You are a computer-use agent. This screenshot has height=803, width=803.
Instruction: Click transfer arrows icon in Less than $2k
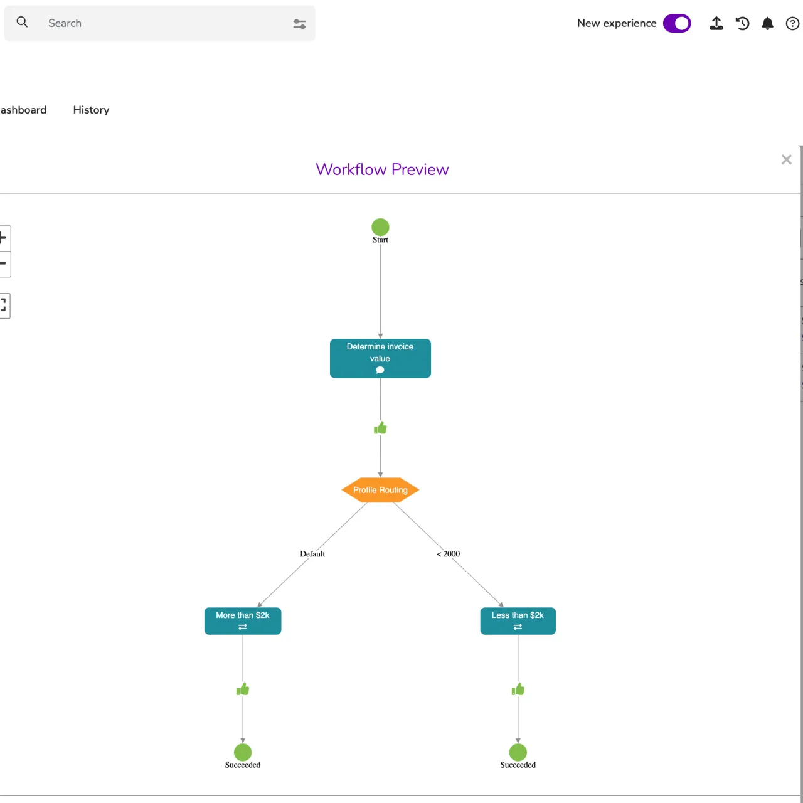(x=518, y=627)
